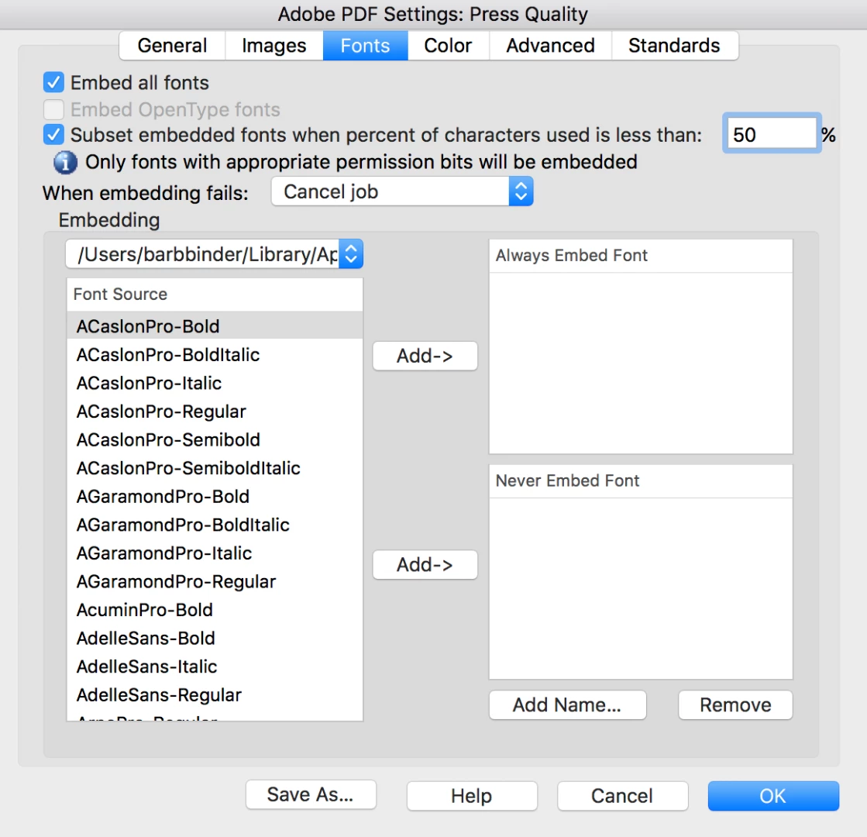867x837 pixels.
Task: Select AGaramondPro-Italic font
Action: click(x=215, y=553)
